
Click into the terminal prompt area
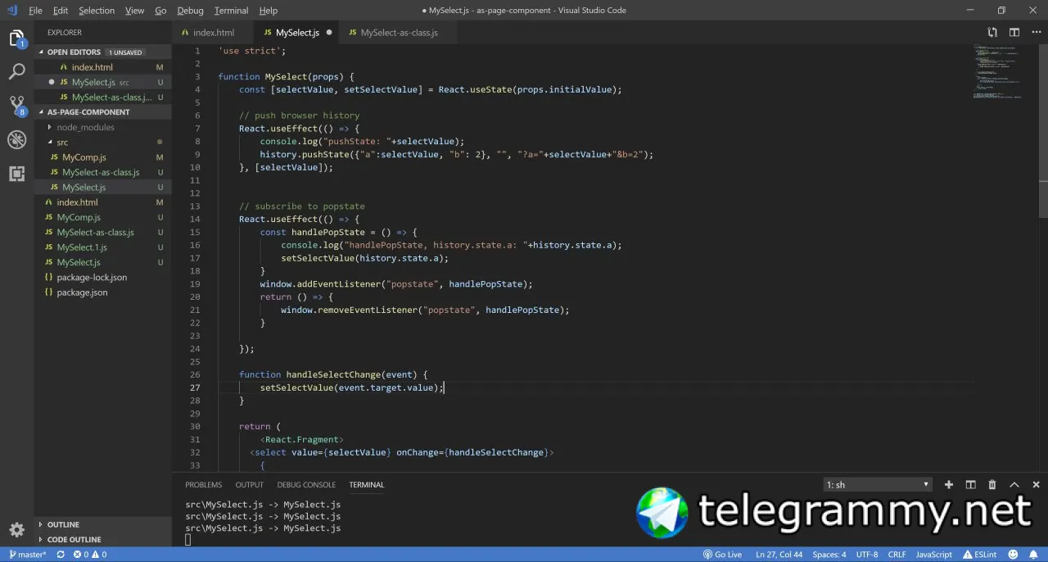coord(188,540)
